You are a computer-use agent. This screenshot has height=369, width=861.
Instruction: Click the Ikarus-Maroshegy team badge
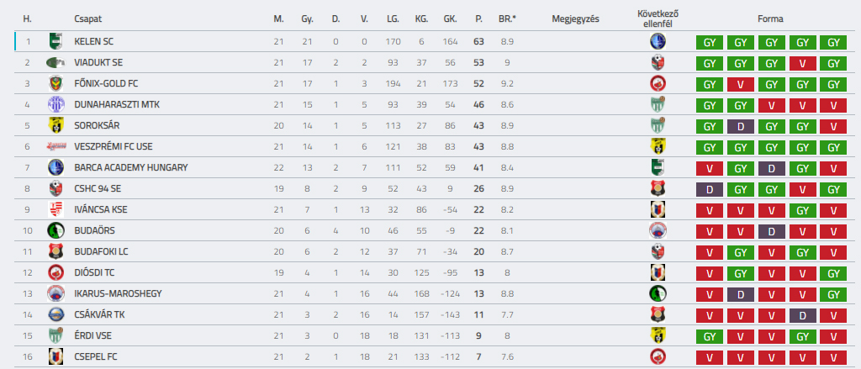click(55, 293)
